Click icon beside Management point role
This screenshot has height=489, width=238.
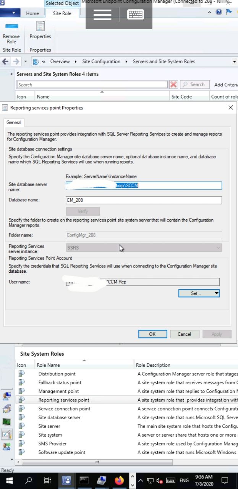point(22,391)
